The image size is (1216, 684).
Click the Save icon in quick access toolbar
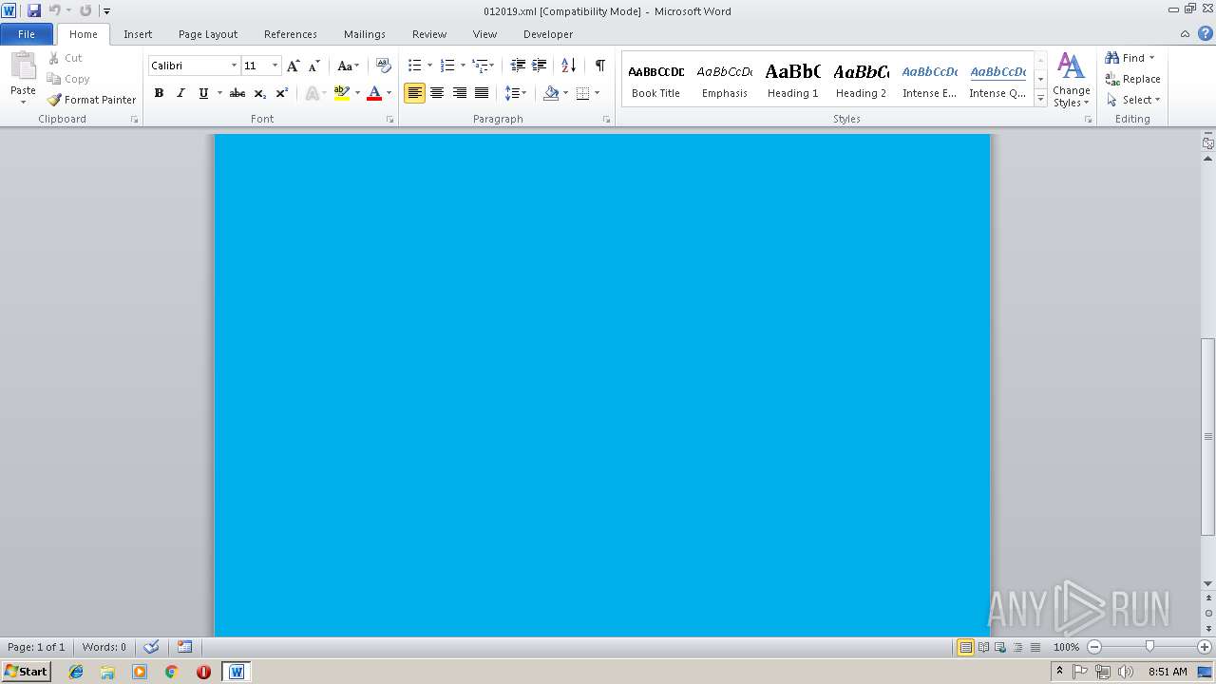[x=34, y=10]
